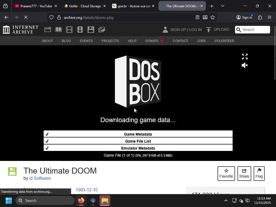Open the CONTACT menu item
This screenshot has width=276, height=207.
point(180,41)
